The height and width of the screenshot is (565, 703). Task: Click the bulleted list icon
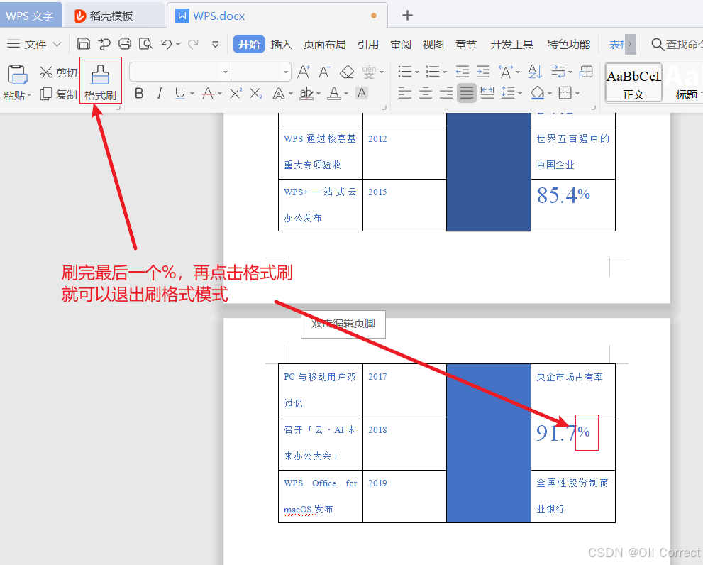click(x=405, y=72)
